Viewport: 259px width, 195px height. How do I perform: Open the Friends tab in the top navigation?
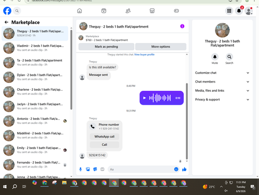tap(128, 11)
